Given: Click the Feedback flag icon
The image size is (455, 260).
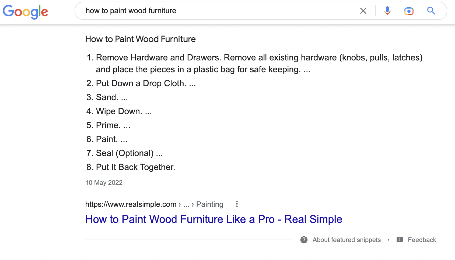Looking at the screenshot, I should (x=400, y=240).
